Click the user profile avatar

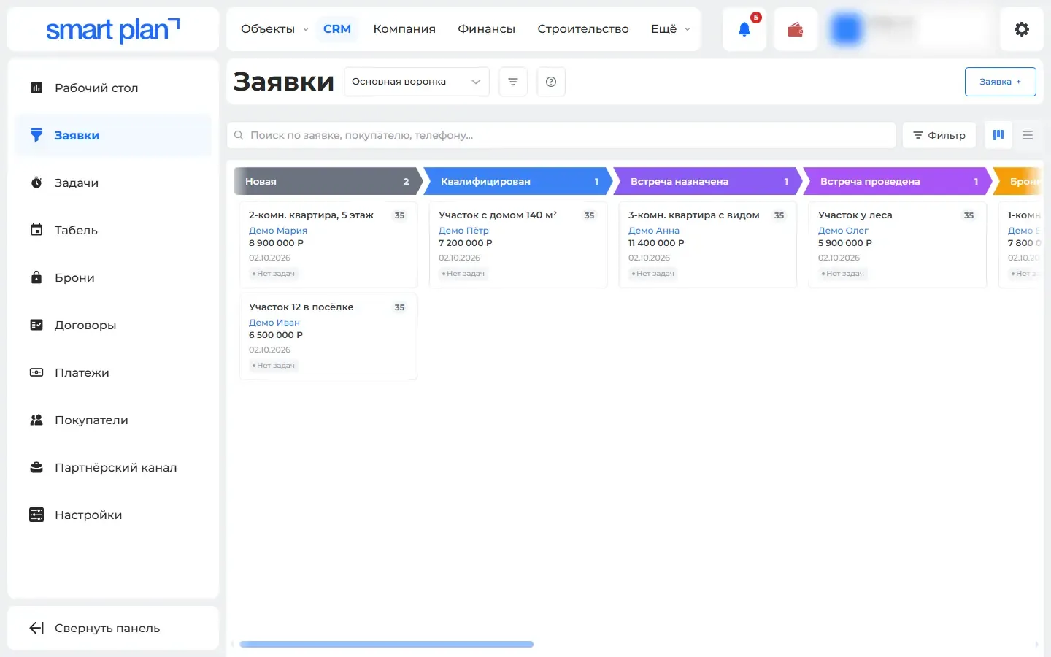click(x=847, y=29)
